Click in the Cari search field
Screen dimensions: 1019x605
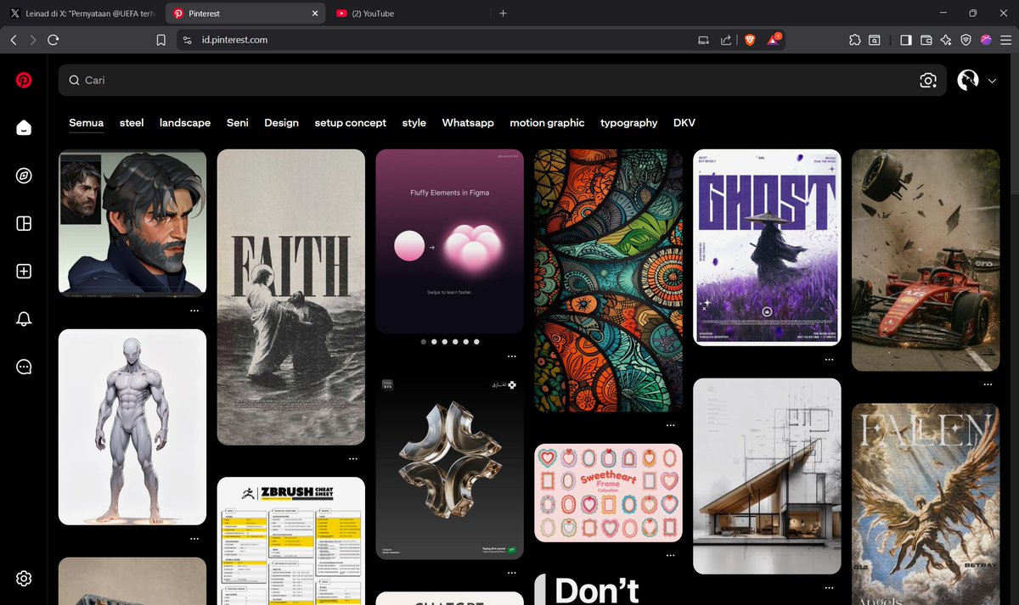(502, 80)
